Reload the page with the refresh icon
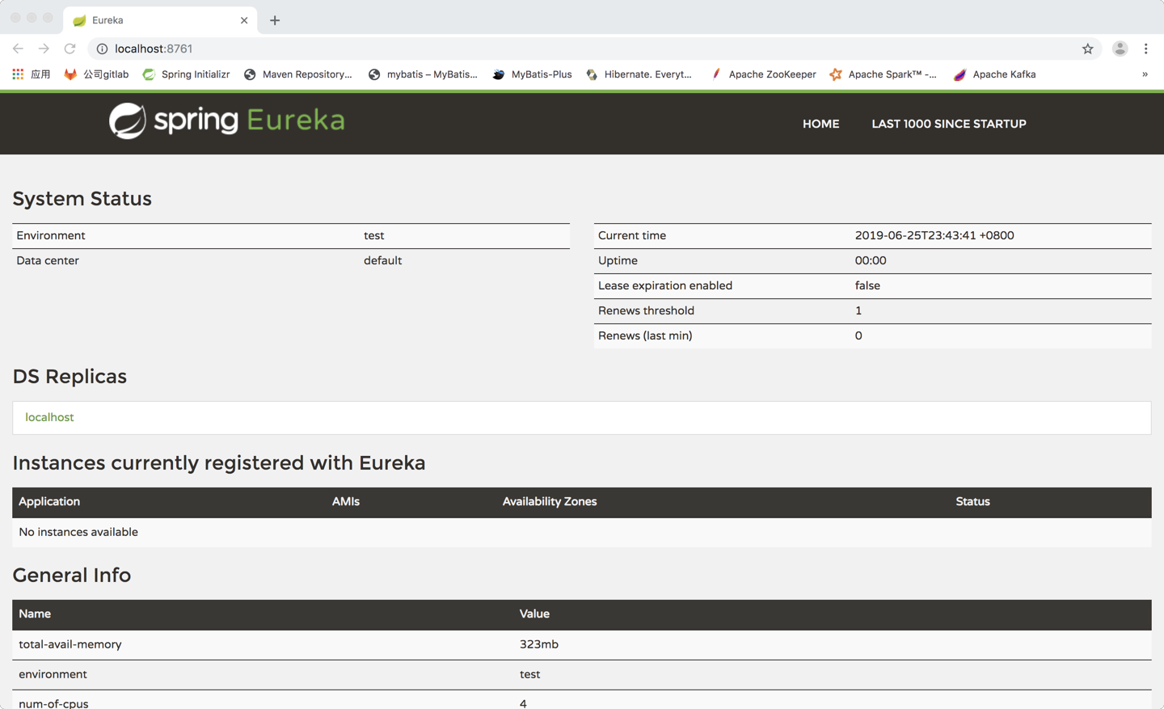 coord(70,49)
